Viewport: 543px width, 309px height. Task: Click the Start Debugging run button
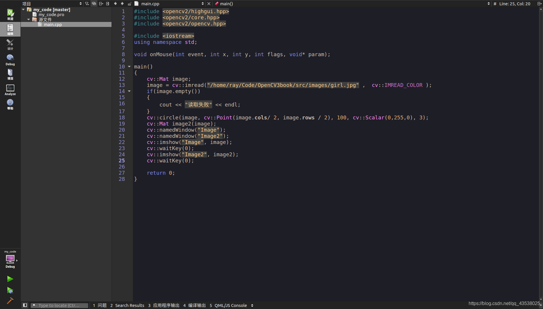(x=10, y=290)
